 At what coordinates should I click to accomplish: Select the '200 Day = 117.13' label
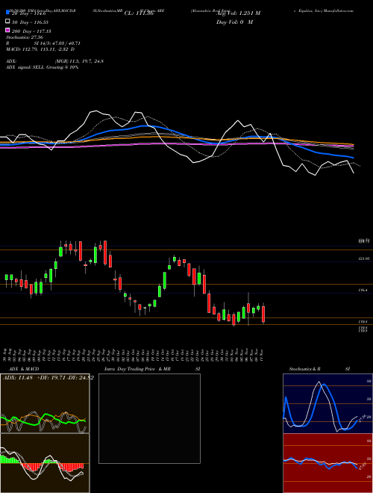click(31, 31)
